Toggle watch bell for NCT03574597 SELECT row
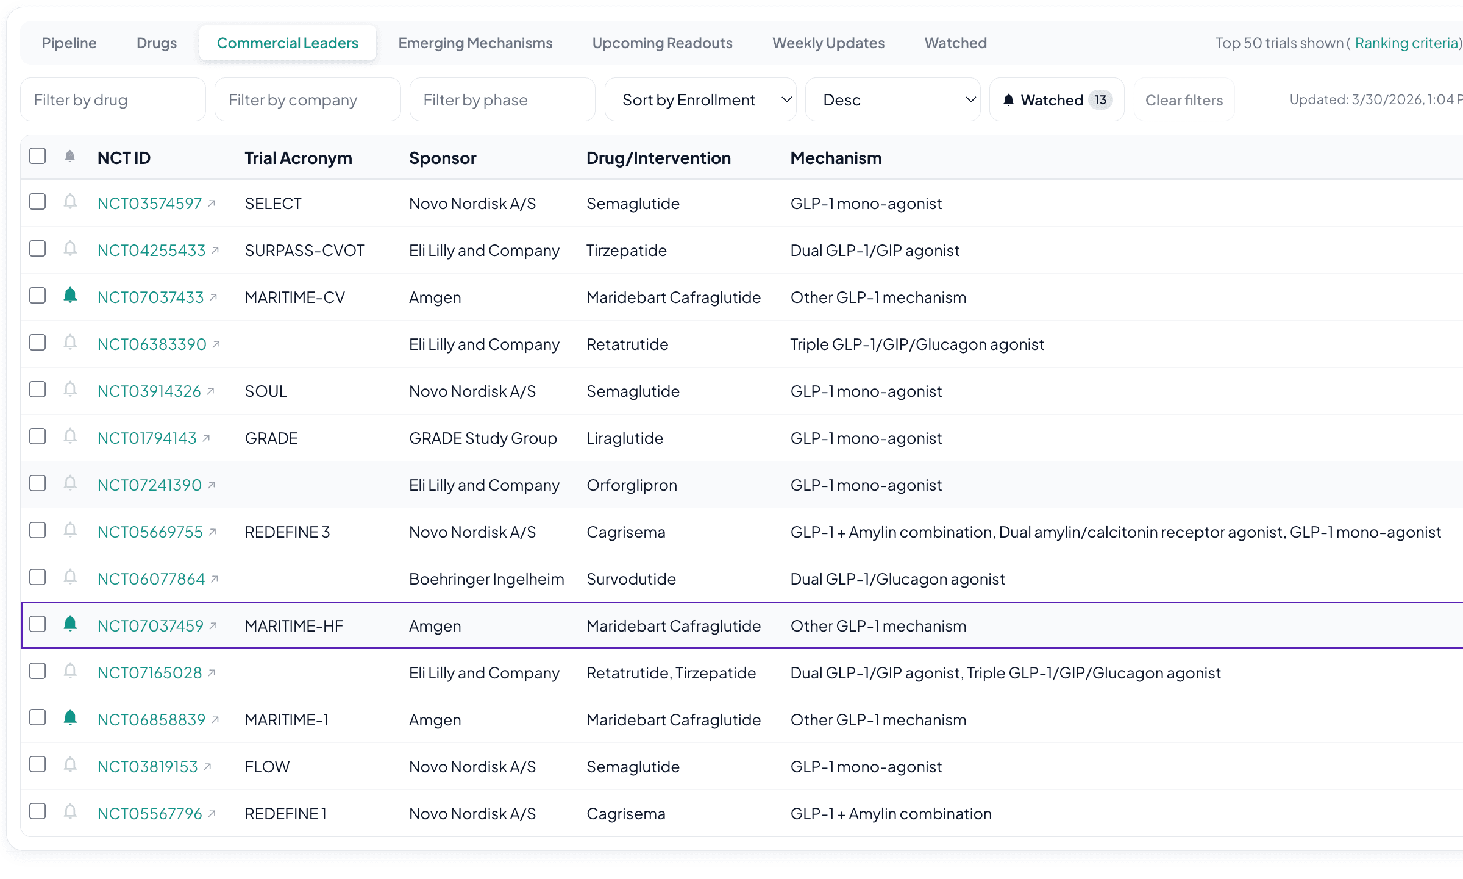The image size is (1463, 879). click(x=70, y=202)
